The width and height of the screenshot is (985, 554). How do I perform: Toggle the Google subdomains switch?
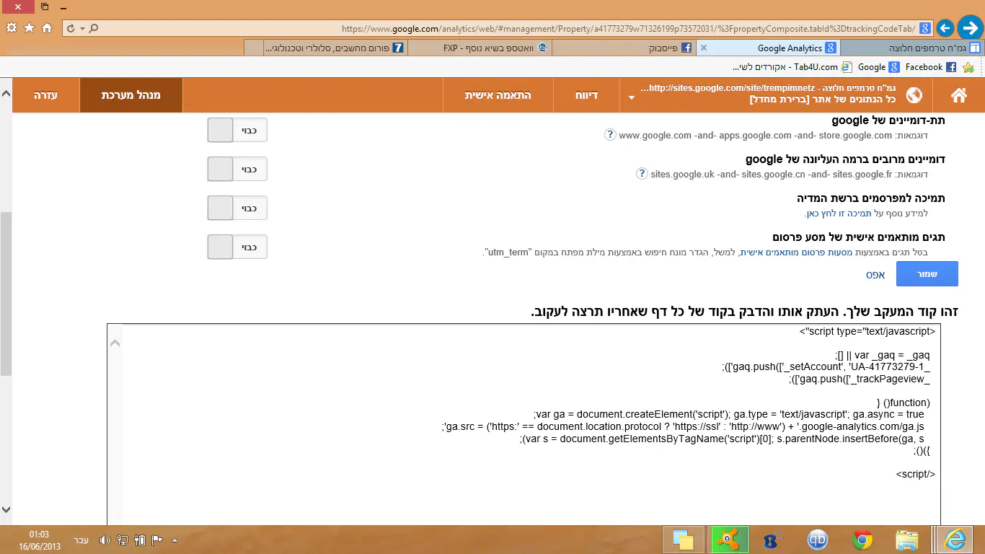coord(237,130)
